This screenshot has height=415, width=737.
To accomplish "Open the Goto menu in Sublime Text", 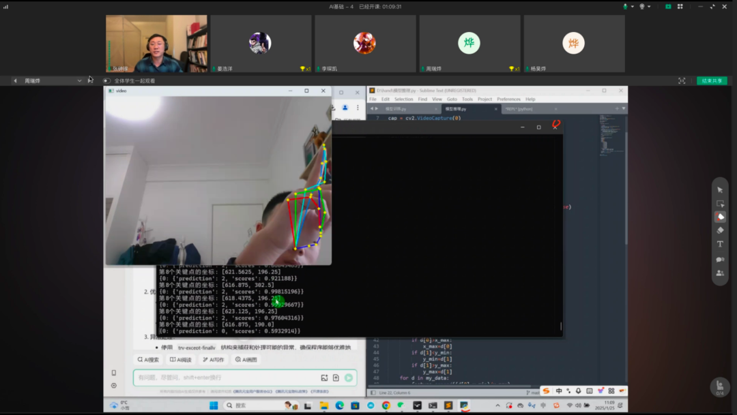I will click(452, 99).
